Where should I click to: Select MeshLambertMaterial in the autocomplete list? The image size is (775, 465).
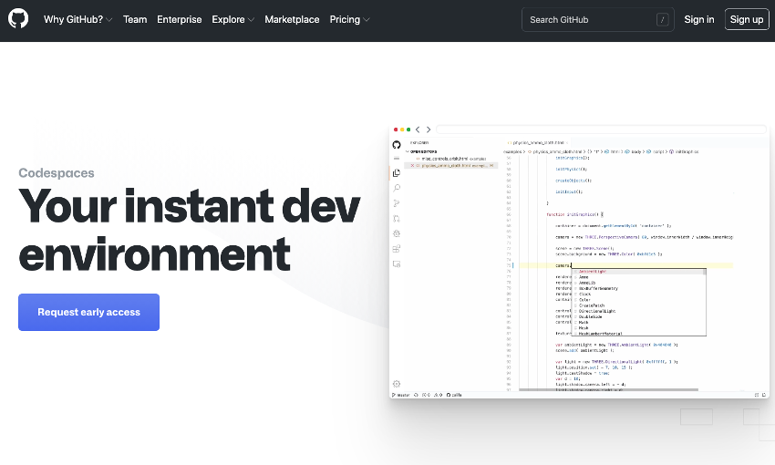tap(638, 334)
